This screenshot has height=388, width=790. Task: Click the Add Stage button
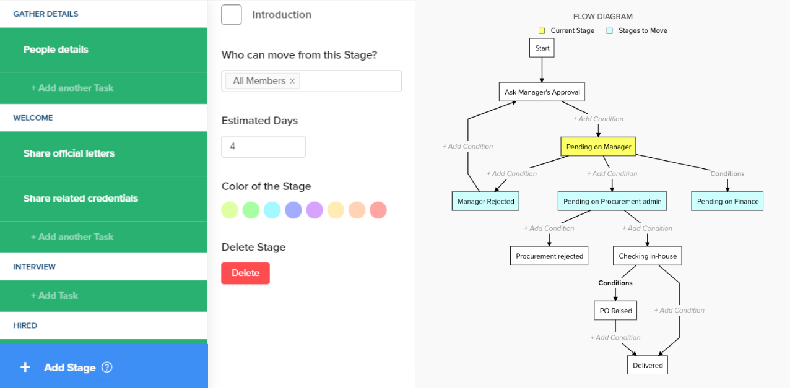click(69, 368)
